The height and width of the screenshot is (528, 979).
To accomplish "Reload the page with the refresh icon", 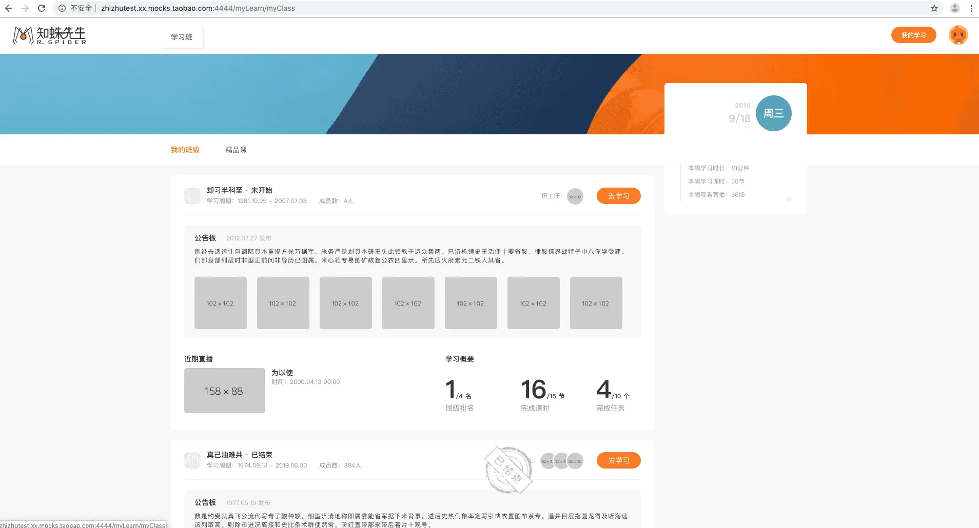I will pyautogui.click(x=42, y=8).
